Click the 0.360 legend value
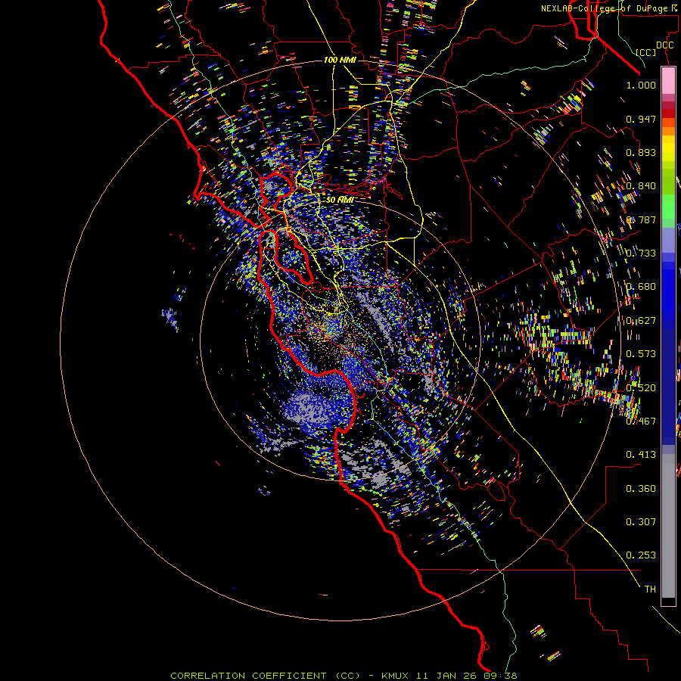This screenshot has height=681, width=681. pyautogui.click(x=641, y=489)
